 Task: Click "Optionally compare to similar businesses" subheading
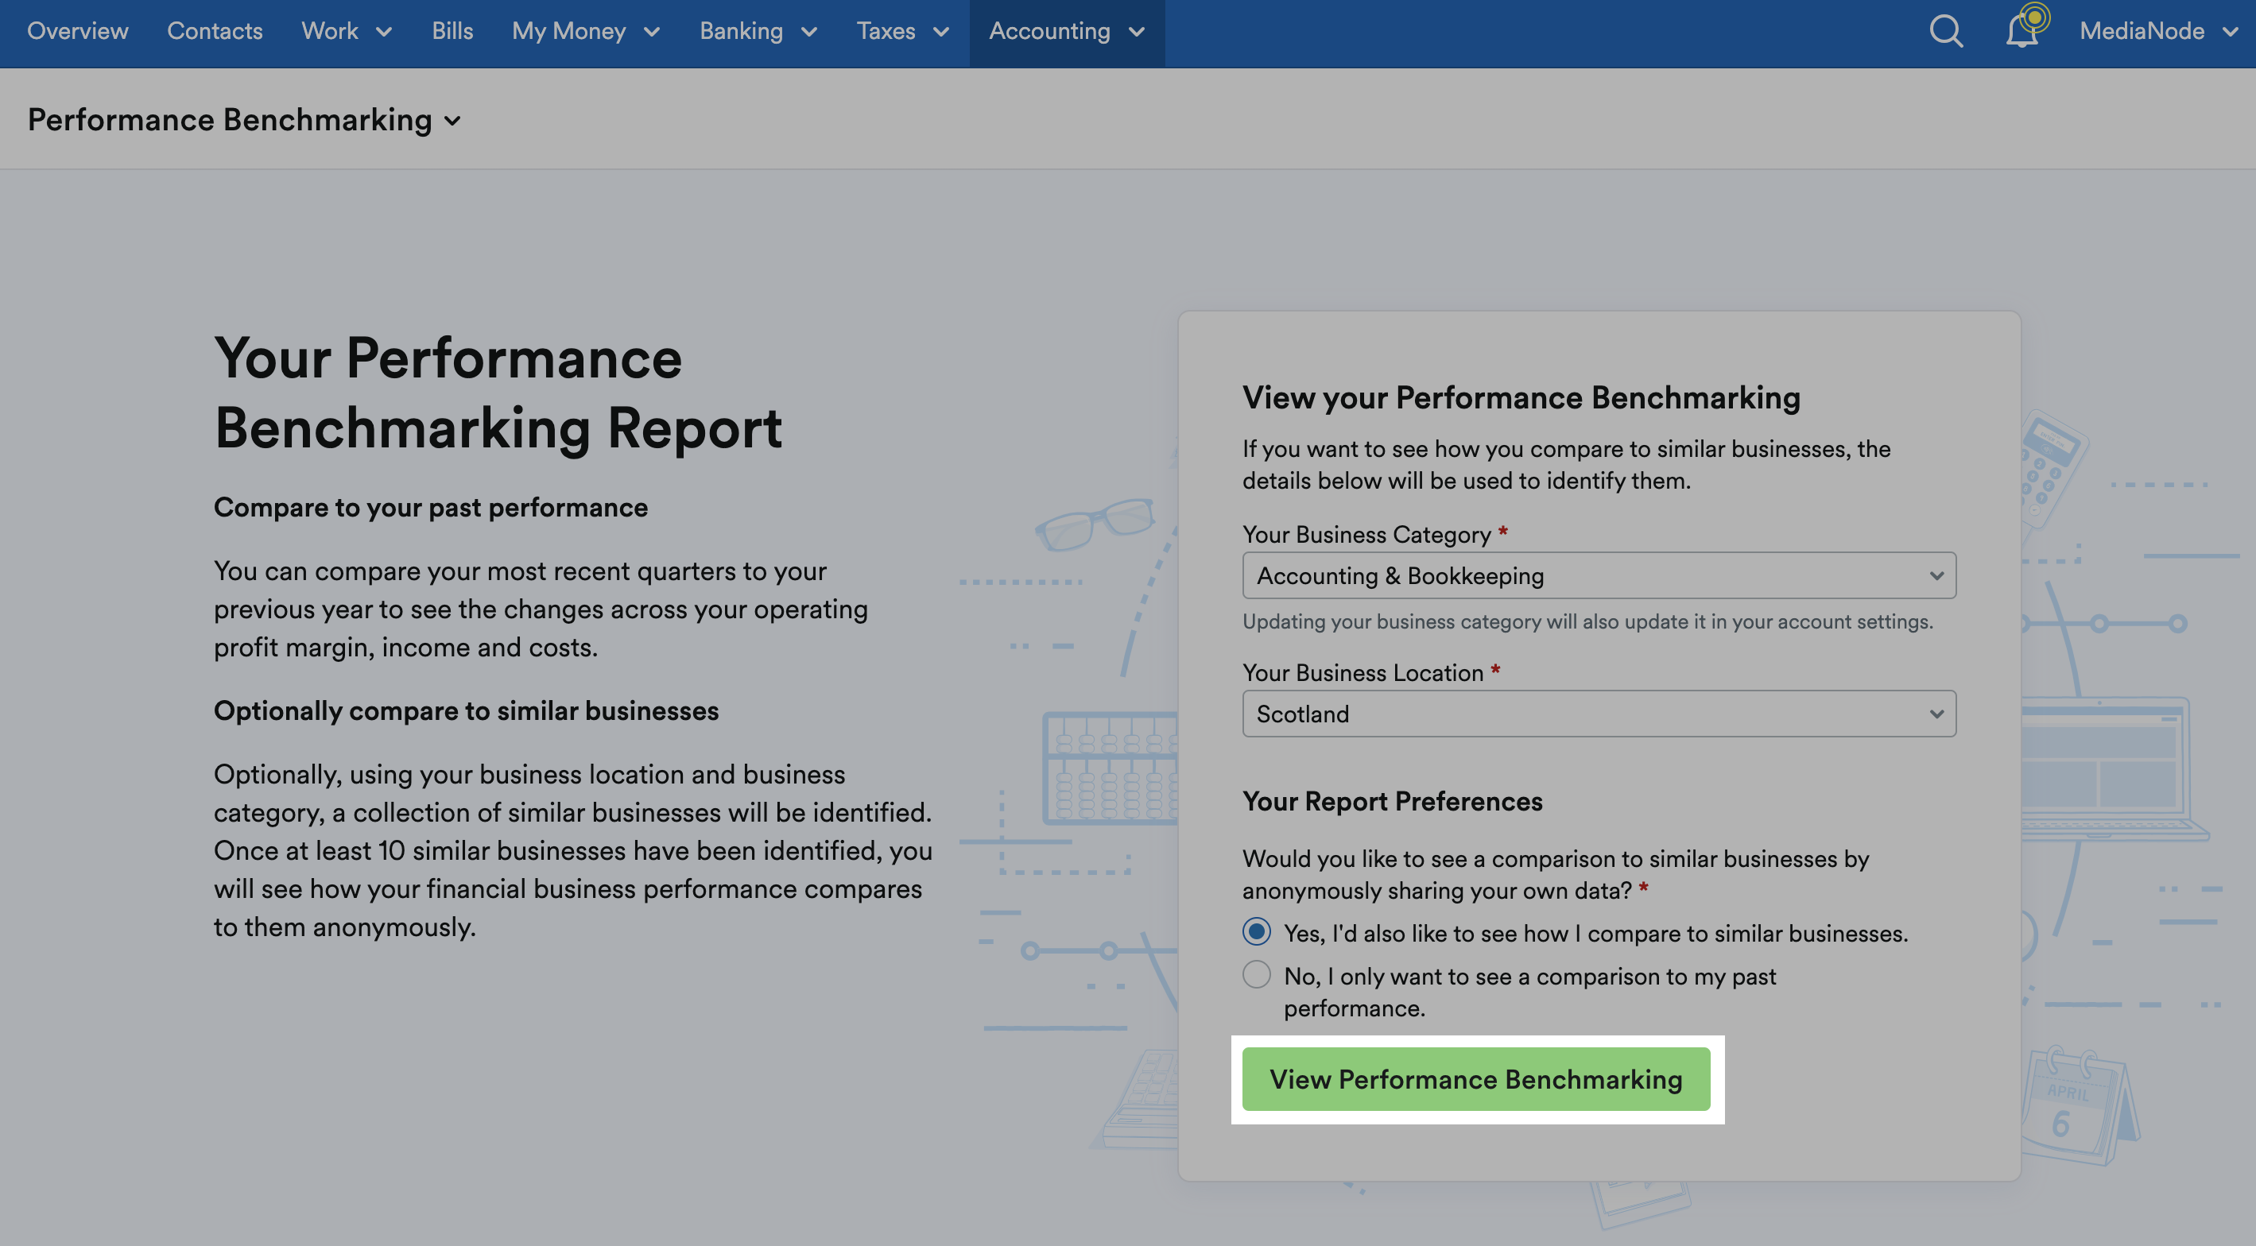[466, 711]
